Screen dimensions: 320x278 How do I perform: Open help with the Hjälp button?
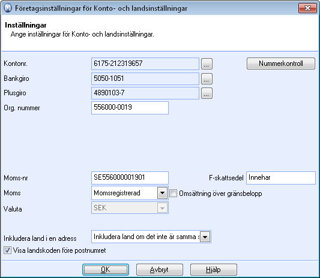(x=214, y=270)
